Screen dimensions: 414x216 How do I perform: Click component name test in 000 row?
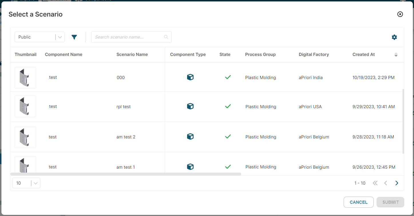53,77
